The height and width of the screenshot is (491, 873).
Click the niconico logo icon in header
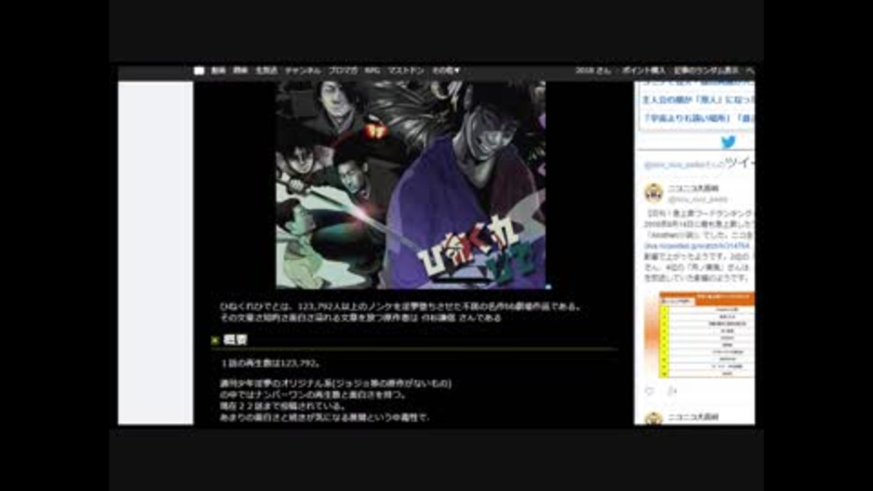[199, 71]
